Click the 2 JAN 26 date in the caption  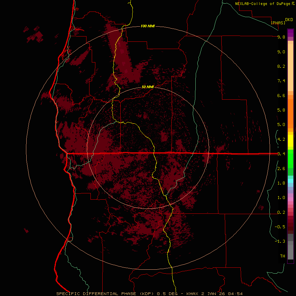(x=213, y=294)
